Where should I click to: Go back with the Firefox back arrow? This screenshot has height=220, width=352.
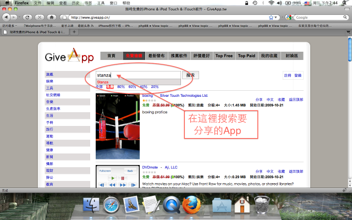click(6, 17)
